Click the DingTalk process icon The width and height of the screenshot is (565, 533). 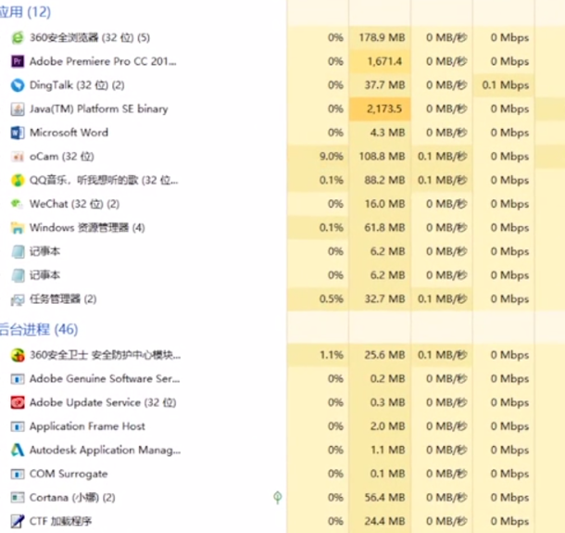[x=18, y=85]
